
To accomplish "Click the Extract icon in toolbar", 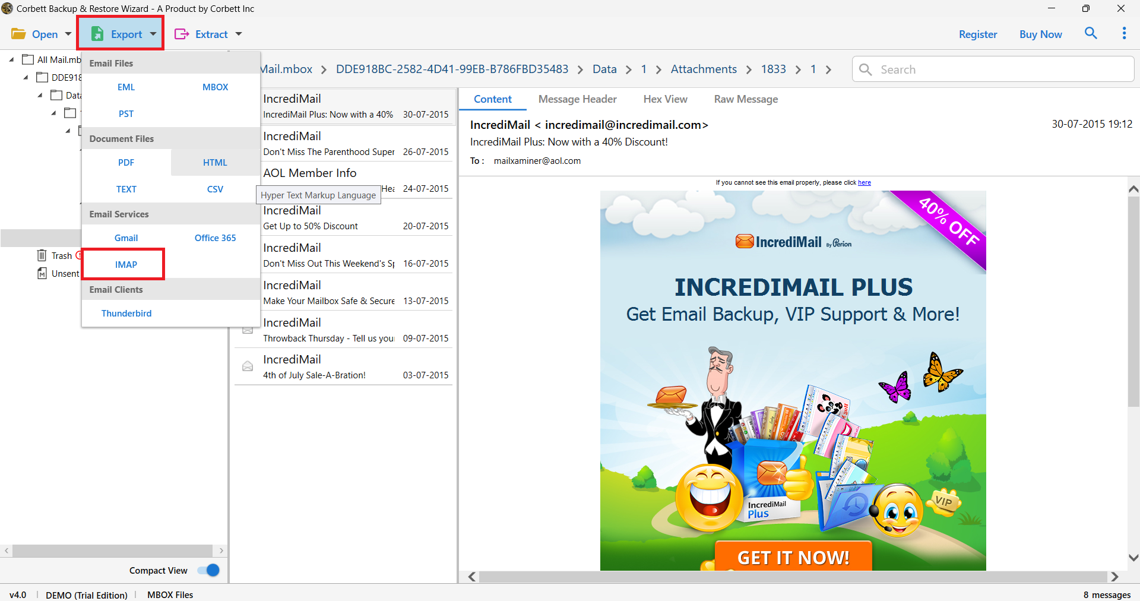I will [182, 34].
